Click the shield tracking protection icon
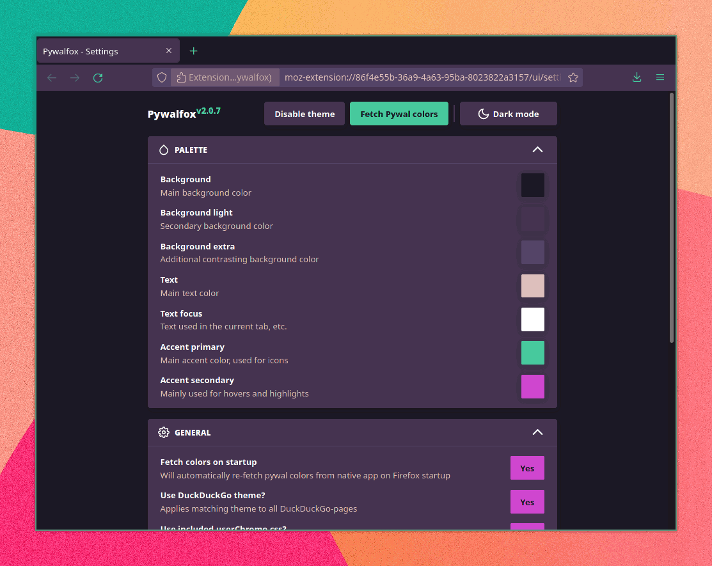 click(x=162, y=77)
